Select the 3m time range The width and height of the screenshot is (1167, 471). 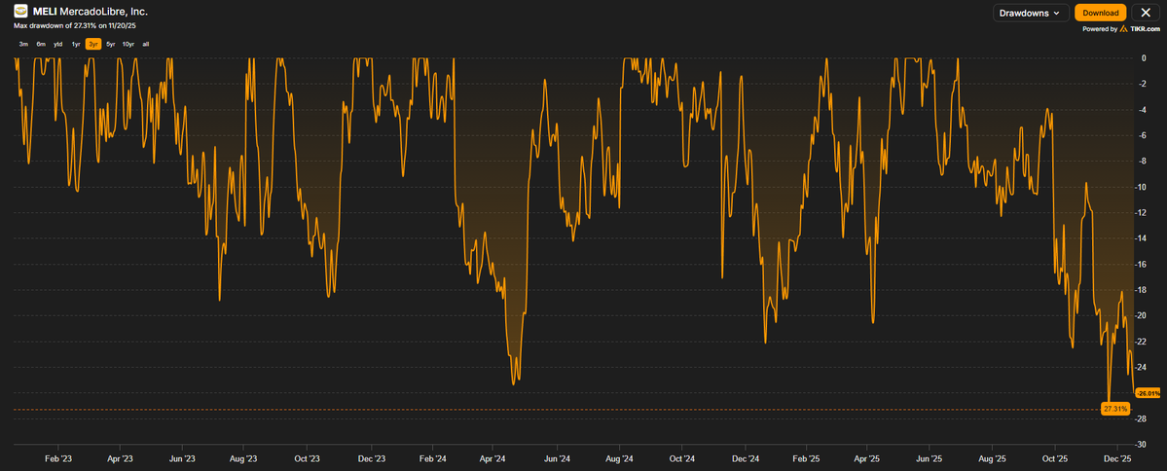click(x=23, y=44)
